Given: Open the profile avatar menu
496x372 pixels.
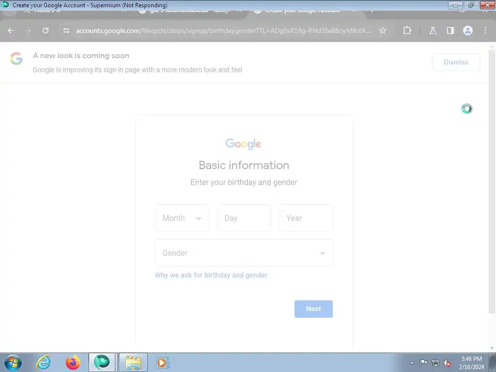Looking at the screenshot, I should coord(467,31).
